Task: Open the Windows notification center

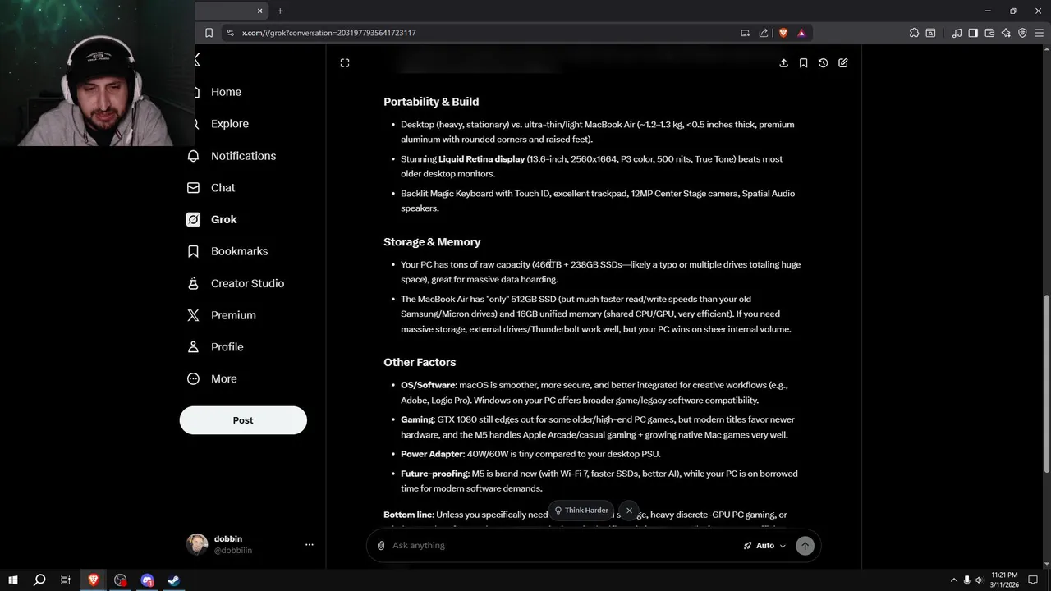Action: coord(1033,580)
